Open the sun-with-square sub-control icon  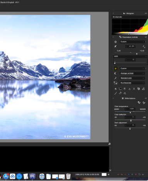coord(116,89)
